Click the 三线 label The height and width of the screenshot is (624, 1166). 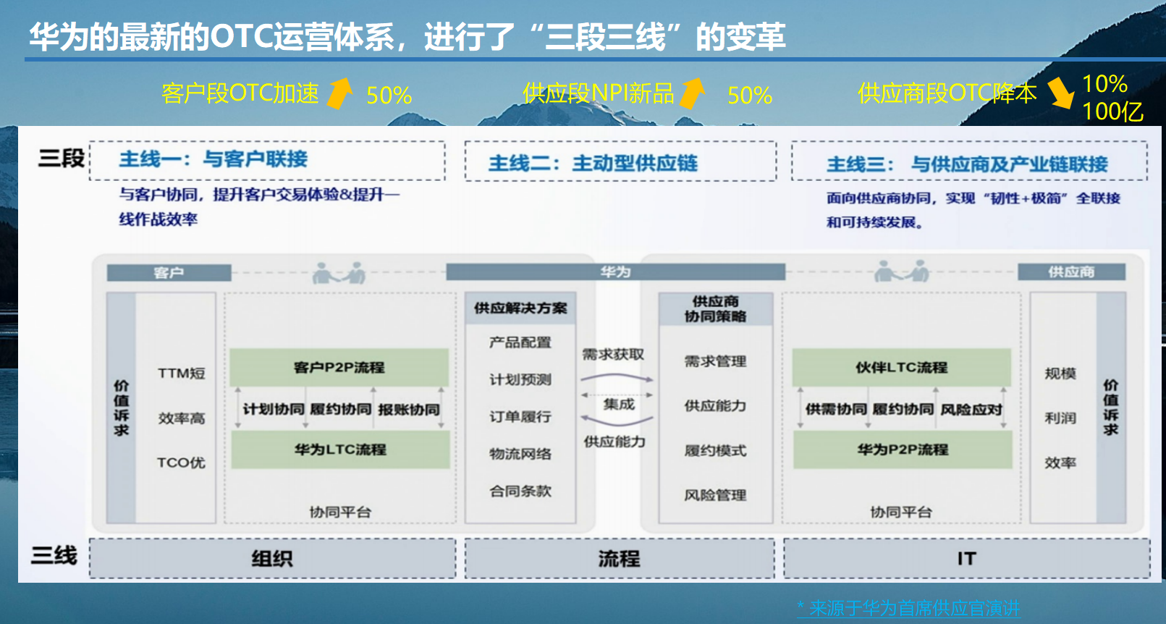54,556
